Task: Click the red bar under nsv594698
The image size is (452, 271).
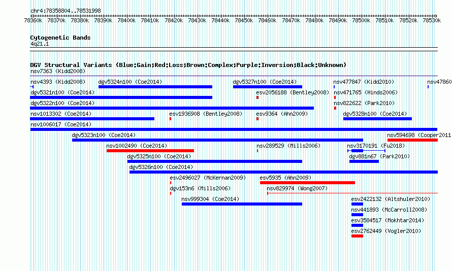Action: pyautogui.click(x=412, y=140)
